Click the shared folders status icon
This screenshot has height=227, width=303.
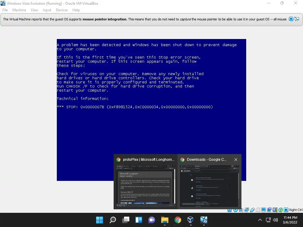[258, 210]
